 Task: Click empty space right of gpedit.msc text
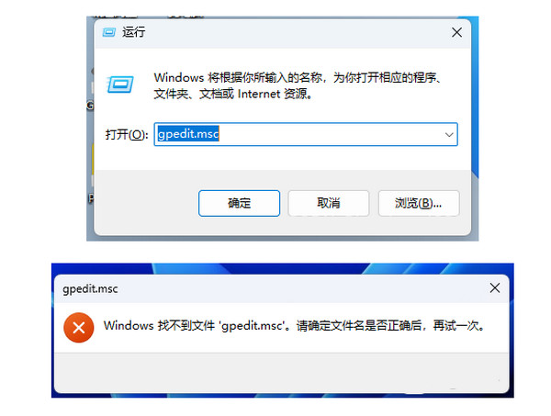[x=331, y=134]
